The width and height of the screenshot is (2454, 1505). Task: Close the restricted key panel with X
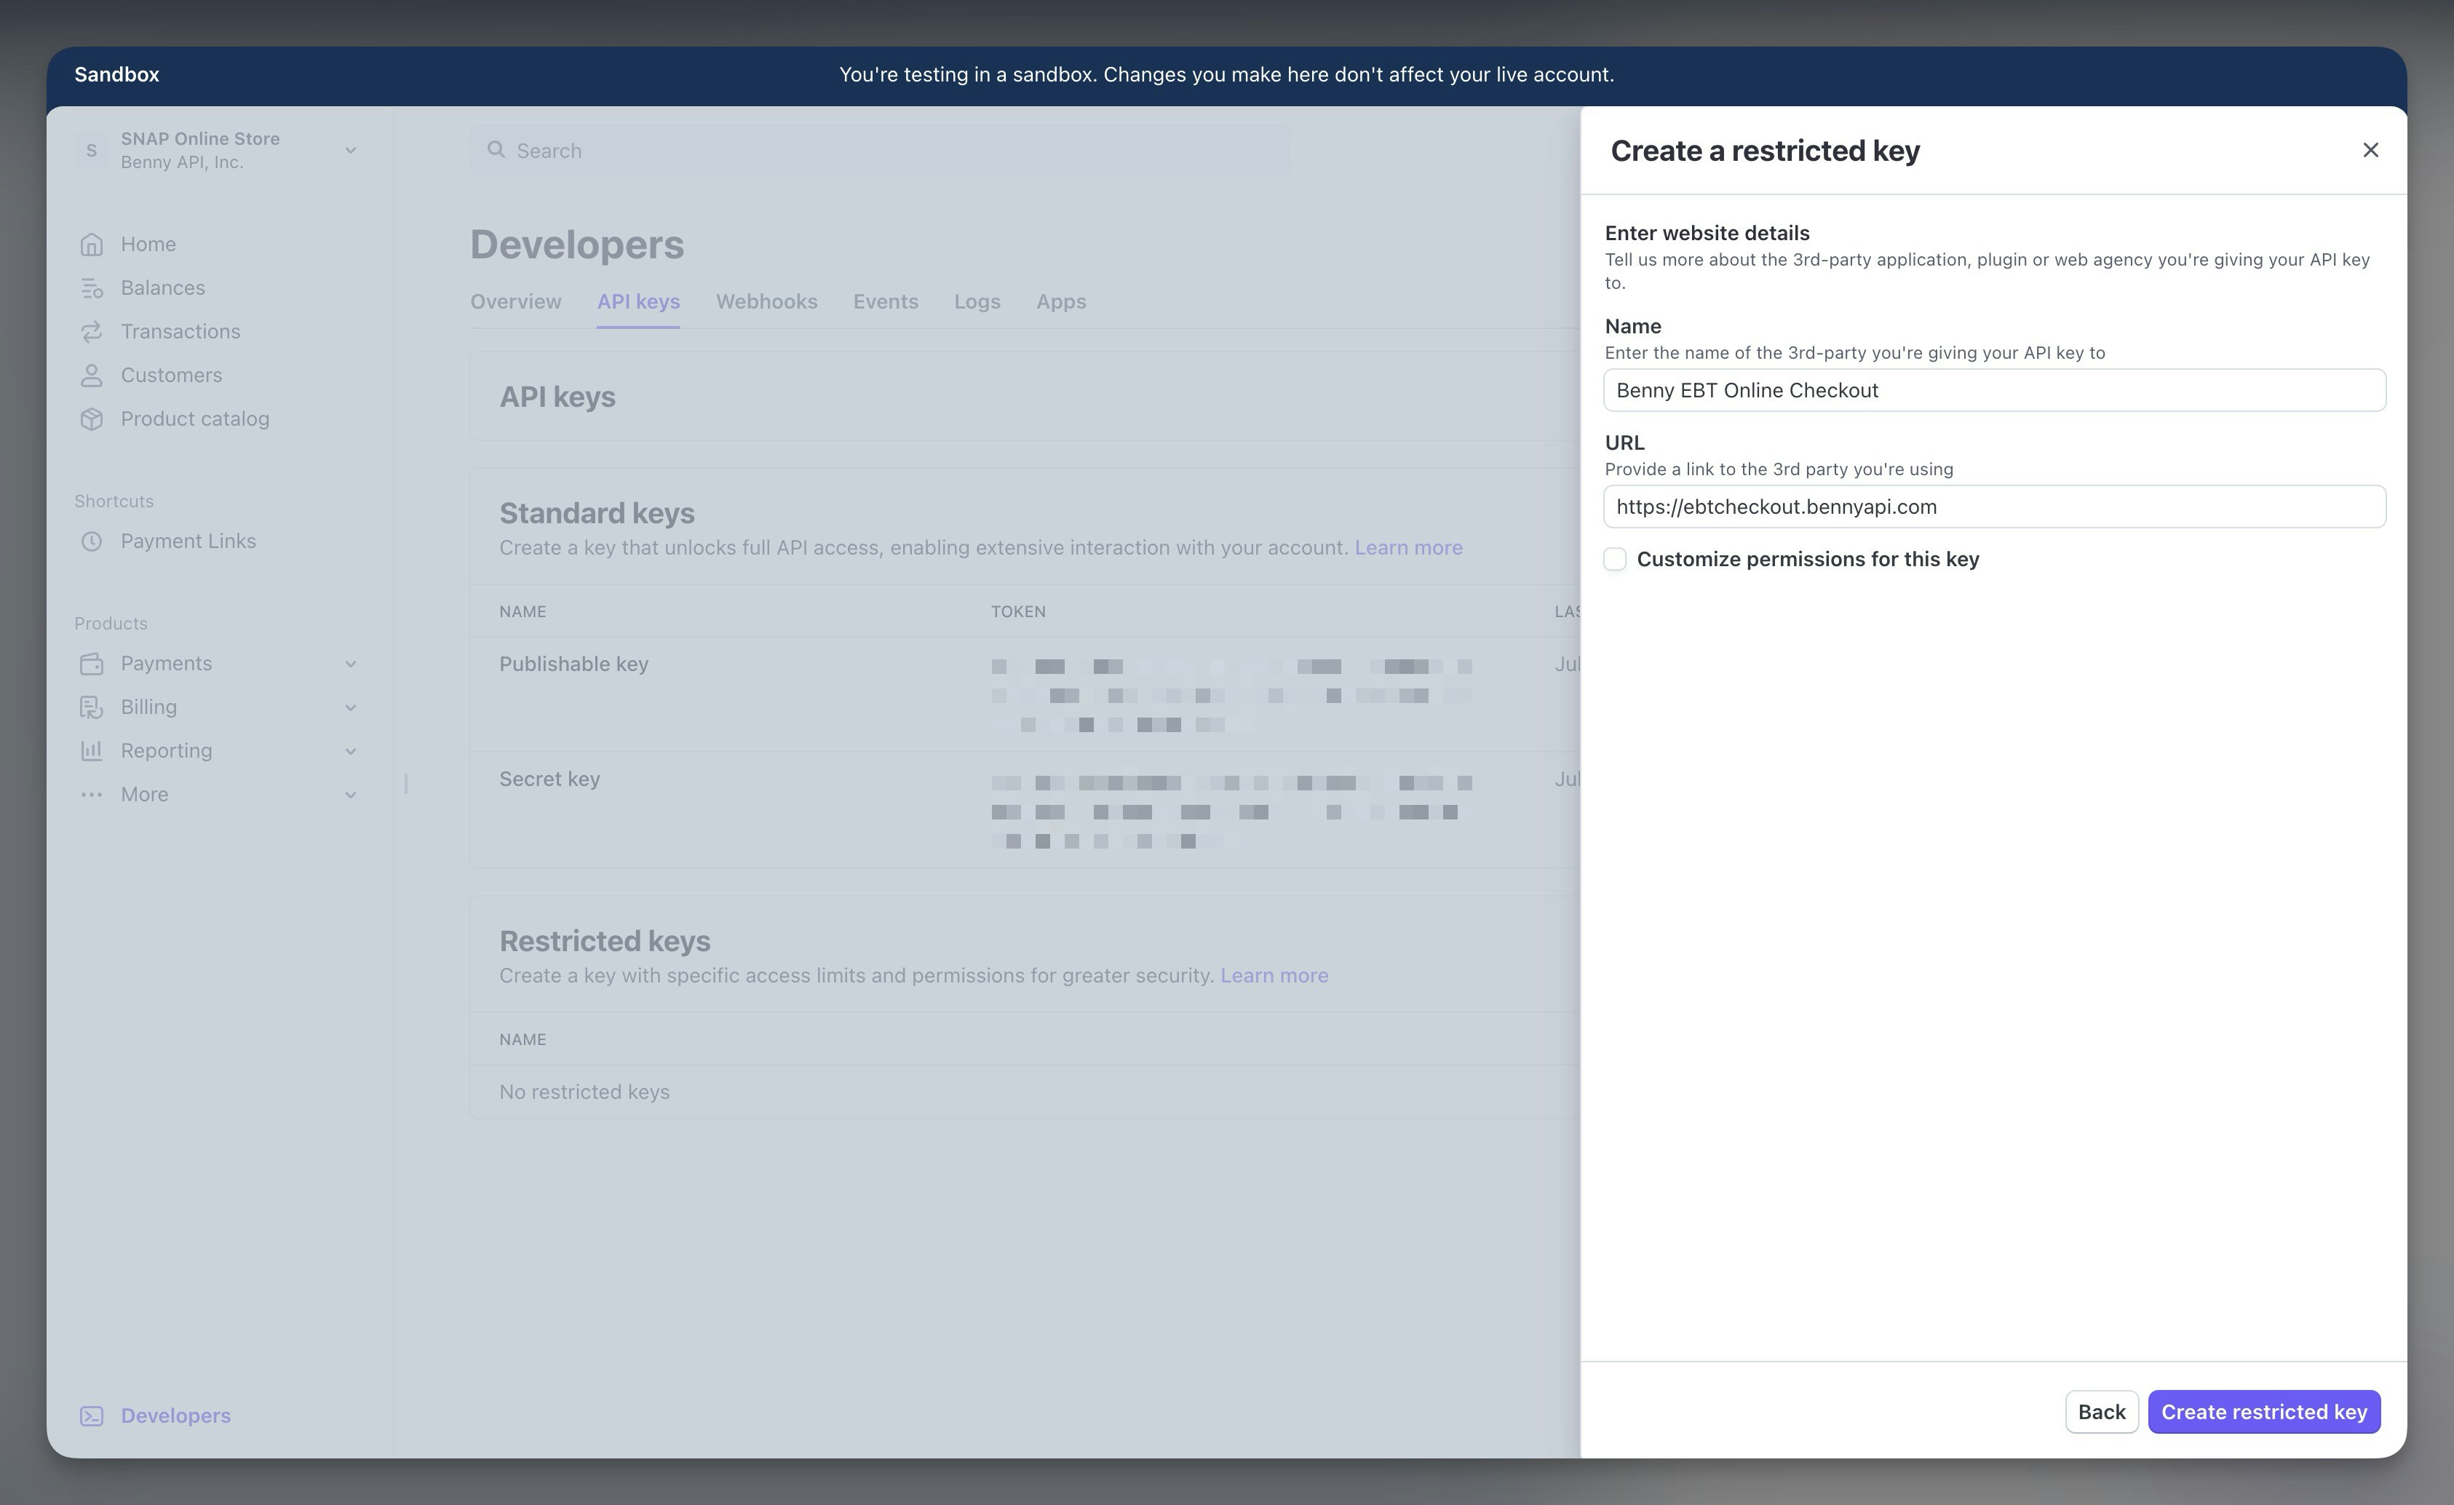pyautogui.click(x=2370, y=151)
